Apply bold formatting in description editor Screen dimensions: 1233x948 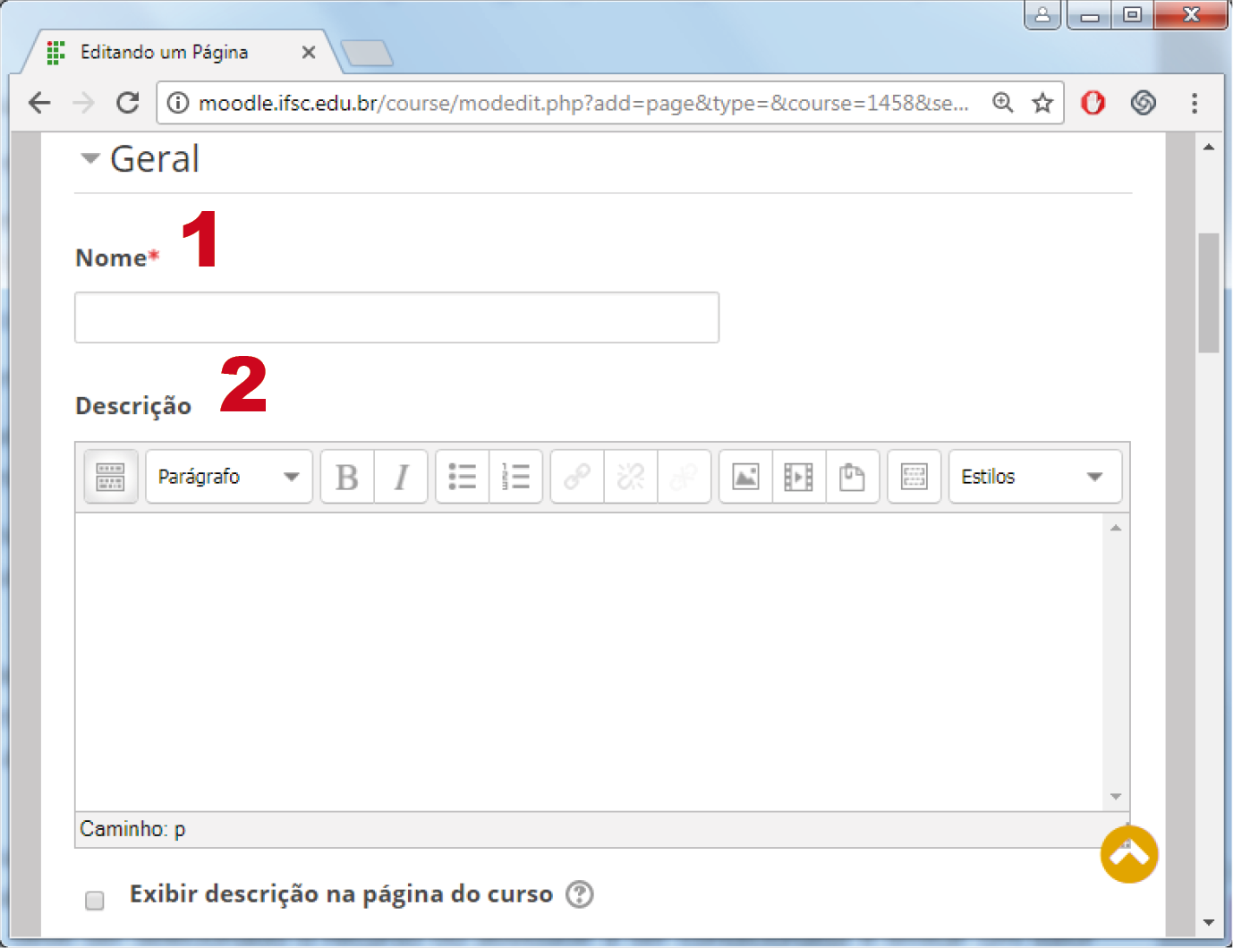click(x=347, y=477)
